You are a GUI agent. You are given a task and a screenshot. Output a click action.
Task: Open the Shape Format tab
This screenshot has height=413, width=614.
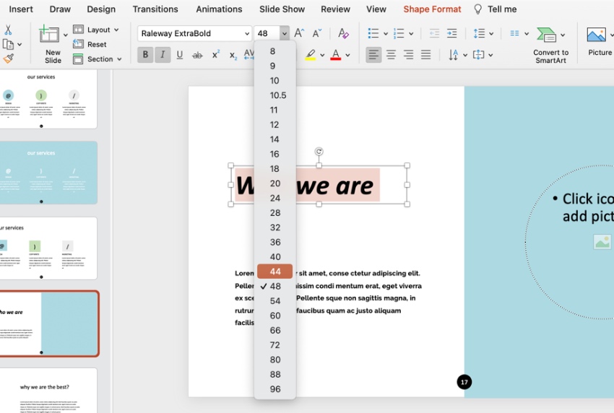[432, 9]
